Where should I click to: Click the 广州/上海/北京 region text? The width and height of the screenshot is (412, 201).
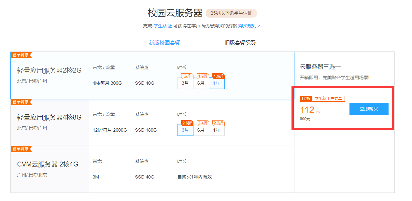pyautogui.click(x=32, y=175)
